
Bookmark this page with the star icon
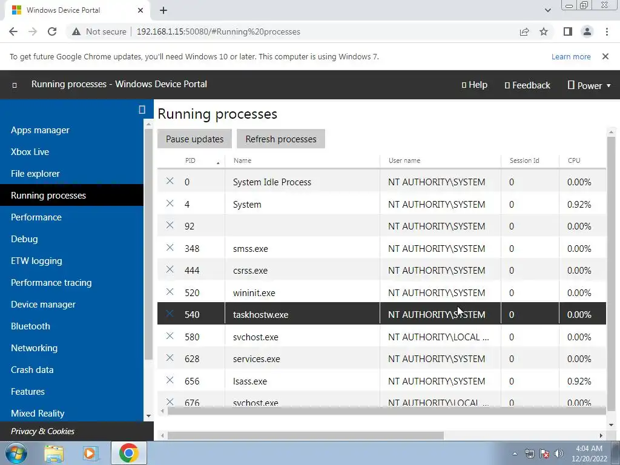[544, 31]
